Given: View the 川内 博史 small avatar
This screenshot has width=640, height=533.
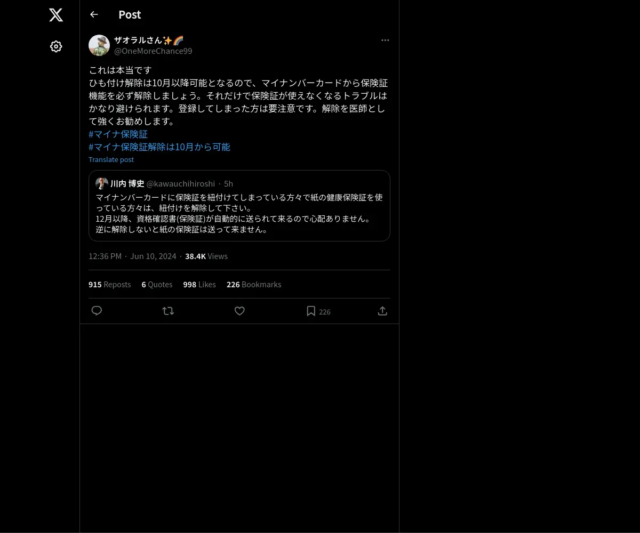Looking at the screenshot, I should (x=102, y=183).
